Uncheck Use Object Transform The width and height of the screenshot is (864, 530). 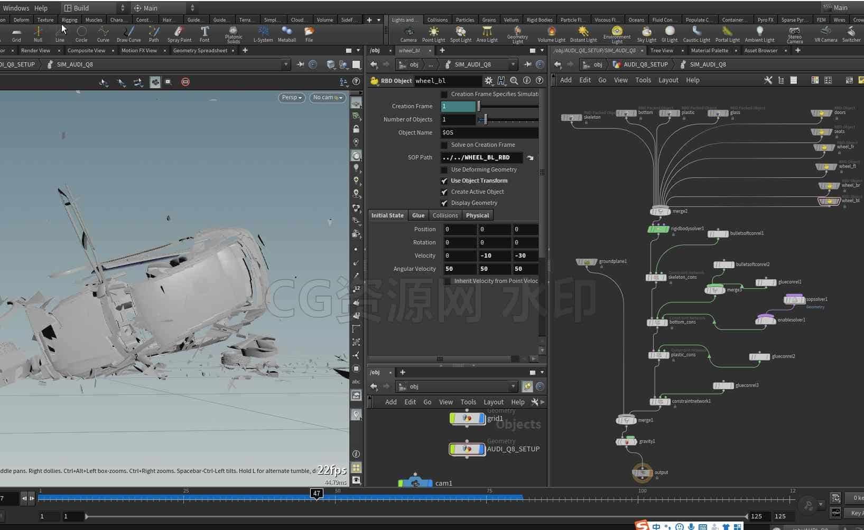coord(444,181)
